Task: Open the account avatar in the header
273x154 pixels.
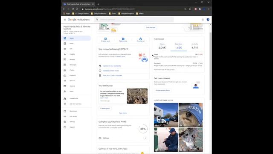Action: pyautogui.click(x=208, y=20)
